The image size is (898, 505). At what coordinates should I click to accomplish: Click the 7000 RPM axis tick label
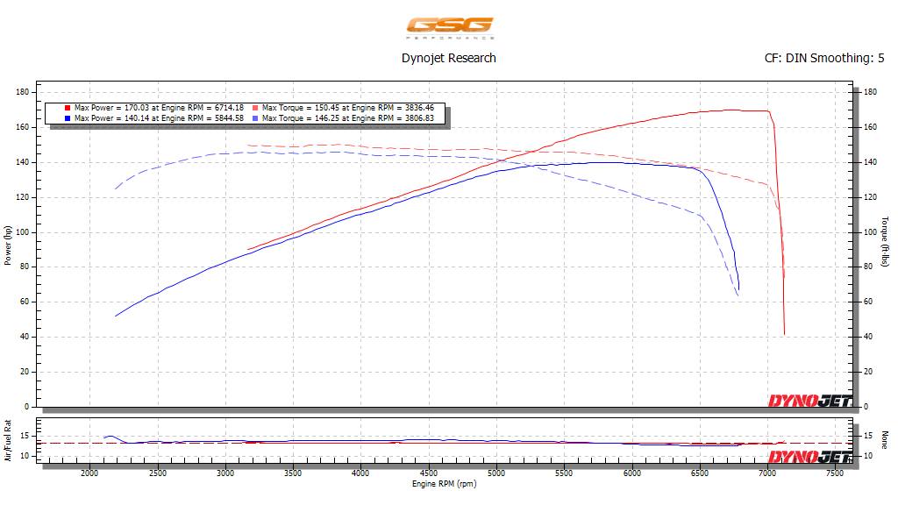767,473
